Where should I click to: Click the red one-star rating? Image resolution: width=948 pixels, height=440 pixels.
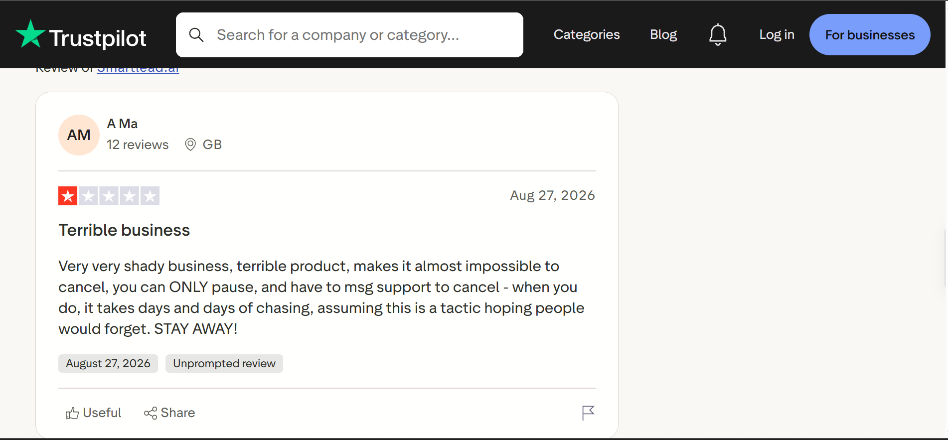click(68, 196)
